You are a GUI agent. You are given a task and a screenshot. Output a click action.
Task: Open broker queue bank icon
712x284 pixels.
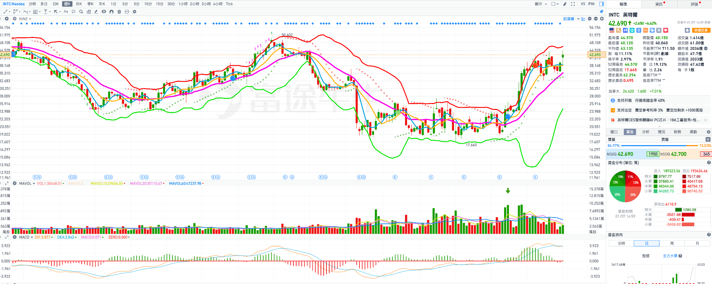pos(708,139)
